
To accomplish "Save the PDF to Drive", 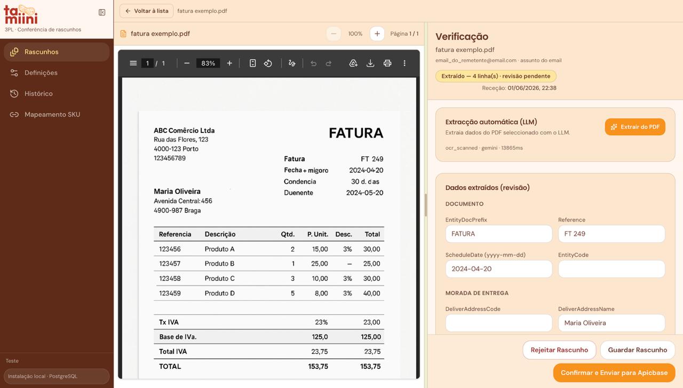I will (353, 63).
